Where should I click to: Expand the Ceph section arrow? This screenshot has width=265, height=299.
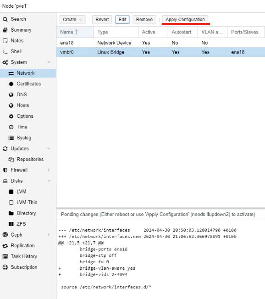click(x=49, y=235)
